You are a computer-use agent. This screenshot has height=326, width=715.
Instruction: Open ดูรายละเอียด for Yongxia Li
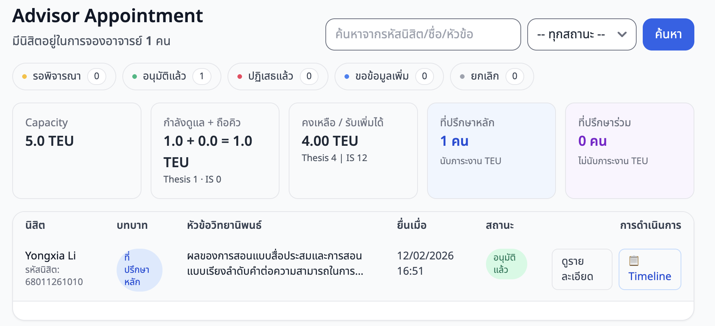point(582,269)
